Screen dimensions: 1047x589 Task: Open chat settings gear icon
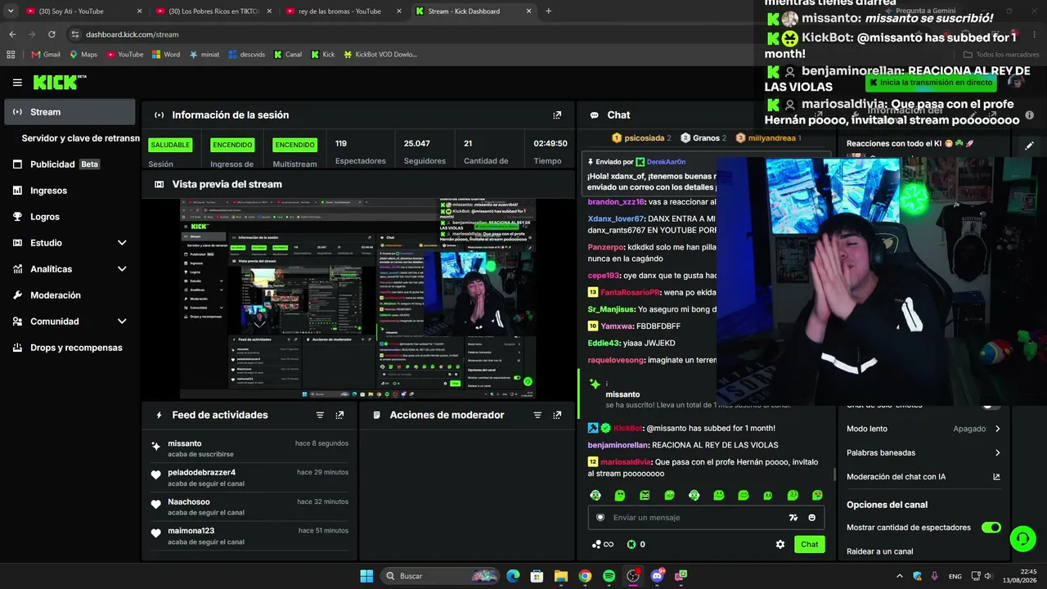[x=780, y=545]
